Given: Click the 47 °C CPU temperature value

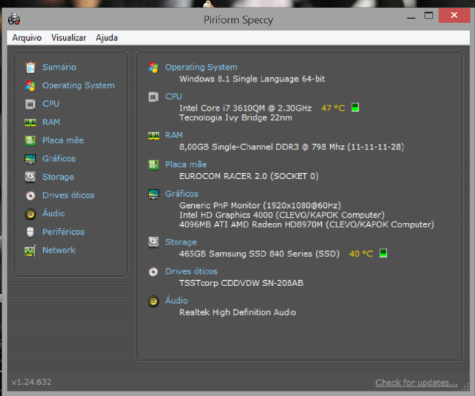Looking at the screenshot, I should click(x=333, y=108).
